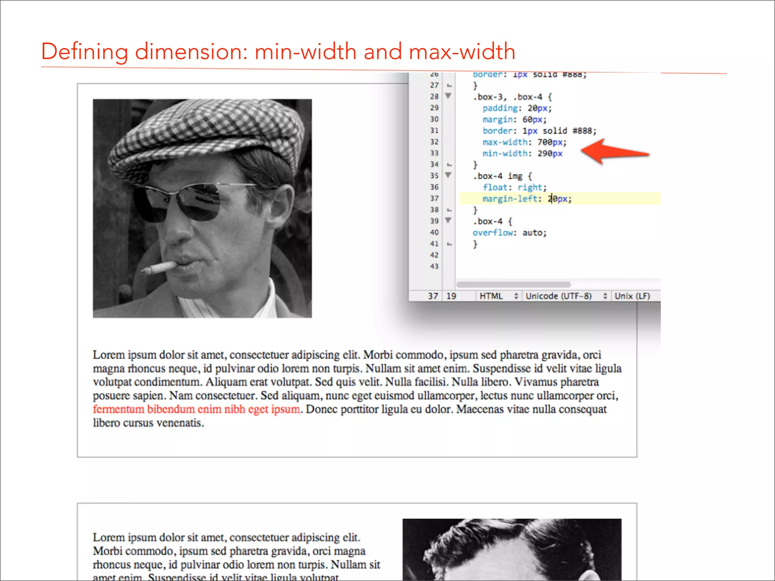
Task: Click the fold end marker on line 27
Action: [449, 85]
